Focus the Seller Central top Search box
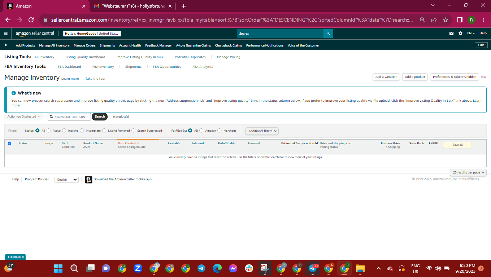The height and width of the screenshot is (277, 491). [x=280, y=34]
